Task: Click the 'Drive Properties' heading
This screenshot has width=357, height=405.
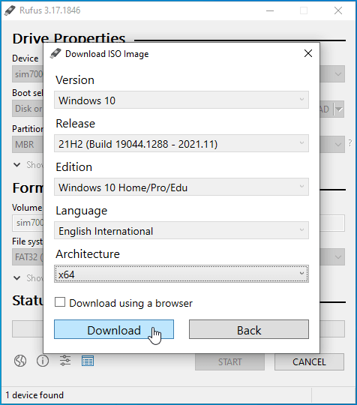Action: click(x=69, y=39)
